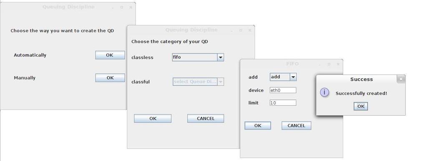Click OK next to Automatically
This screenshot has width=427, height=161.
coord(110,55)
